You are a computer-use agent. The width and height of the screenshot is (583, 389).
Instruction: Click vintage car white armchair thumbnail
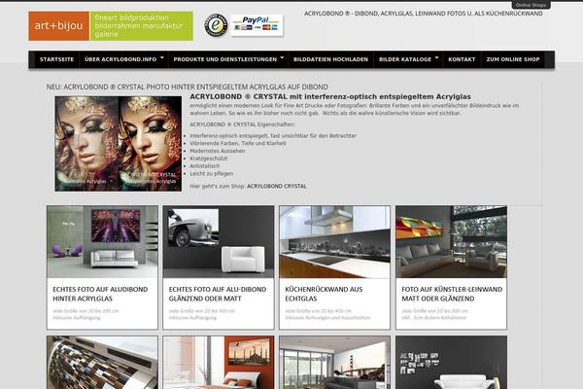[x=219, y=241]
